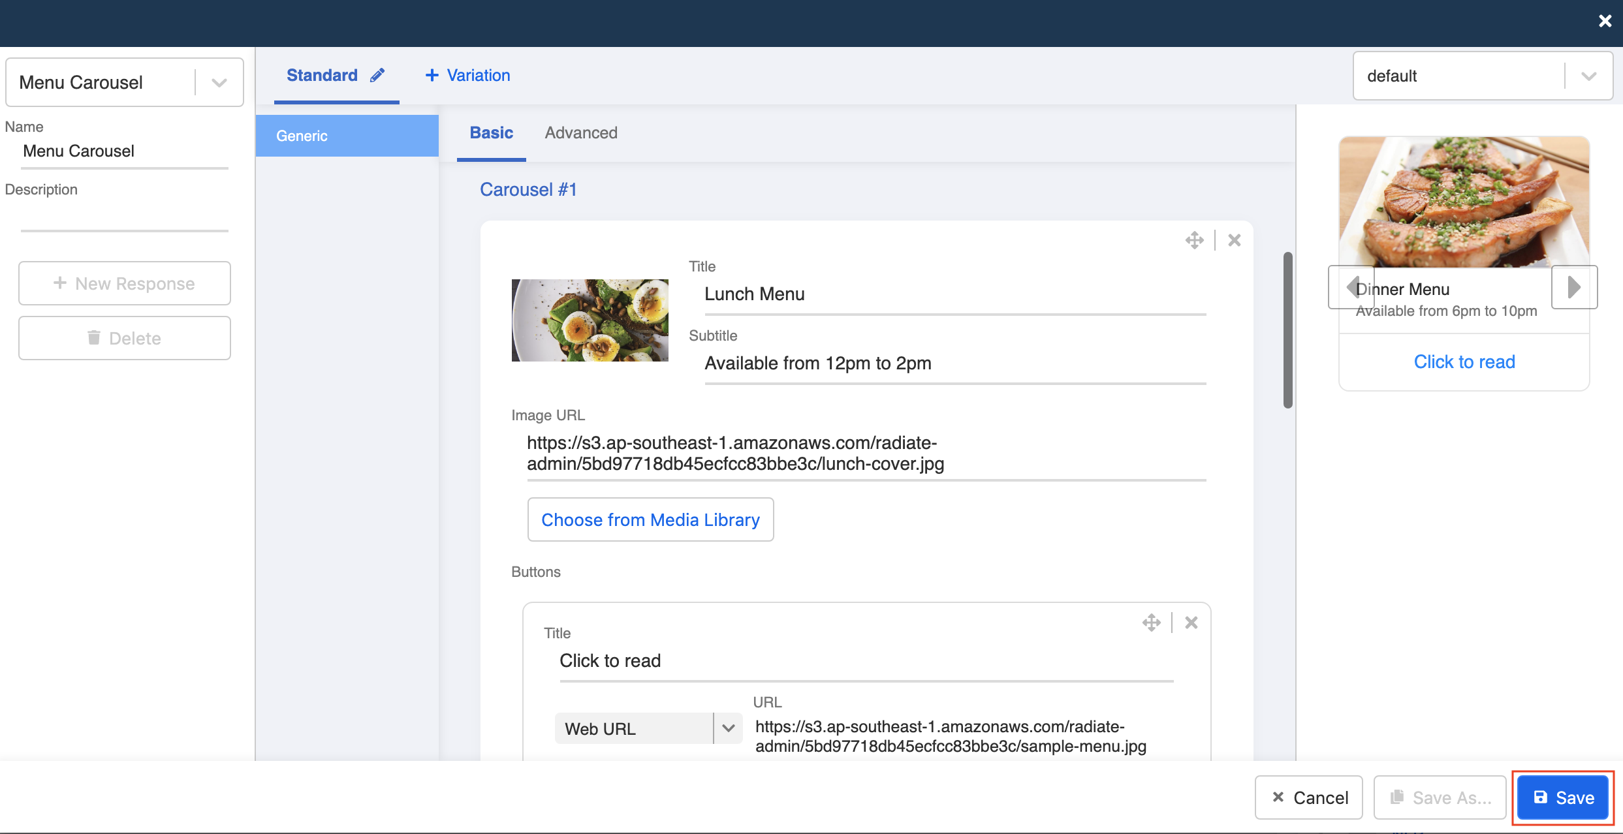The width and height of the screenshot is (1623, 834).
Task: Show previous card in the carousel preview
Action: coord(1351,287)
